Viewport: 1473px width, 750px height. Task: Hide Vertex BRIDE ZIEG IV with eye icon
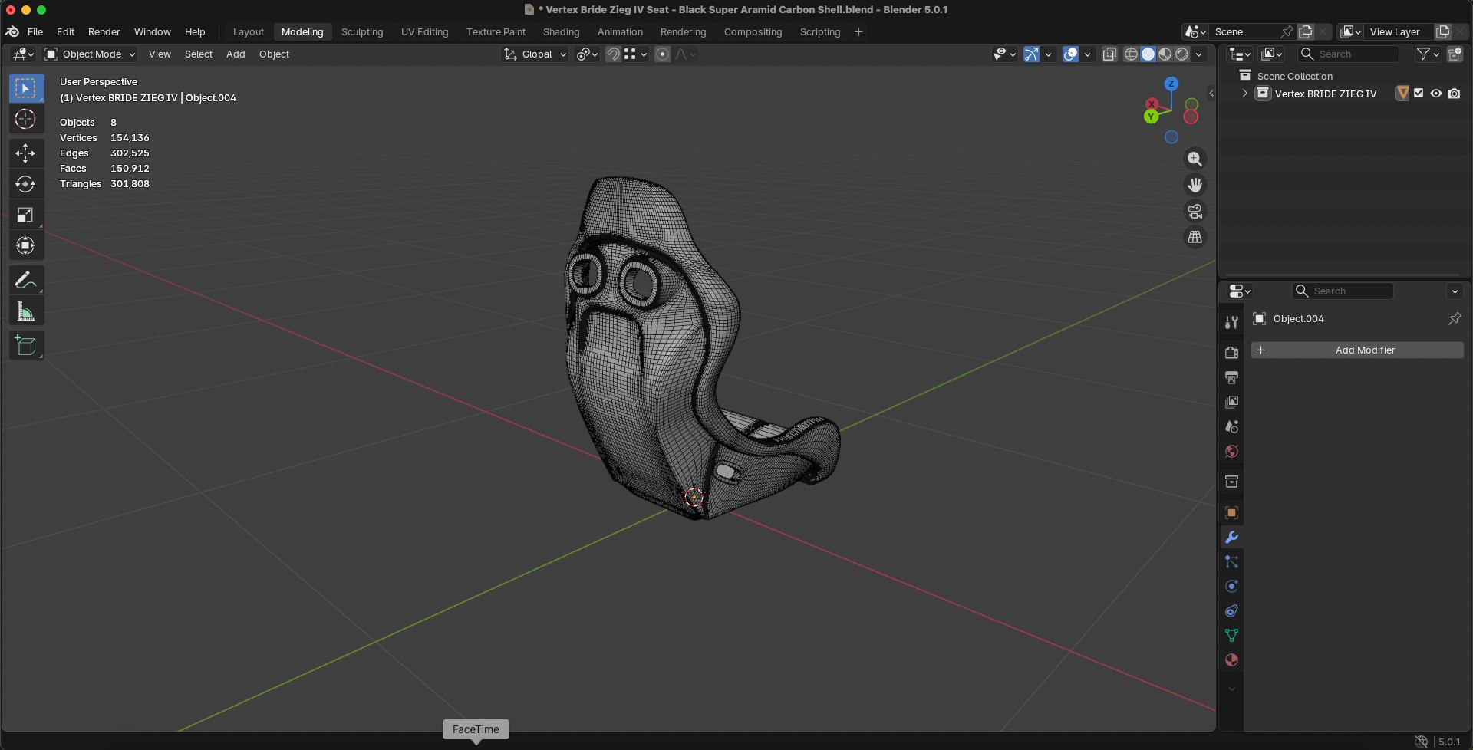[x=1436, y=94]
